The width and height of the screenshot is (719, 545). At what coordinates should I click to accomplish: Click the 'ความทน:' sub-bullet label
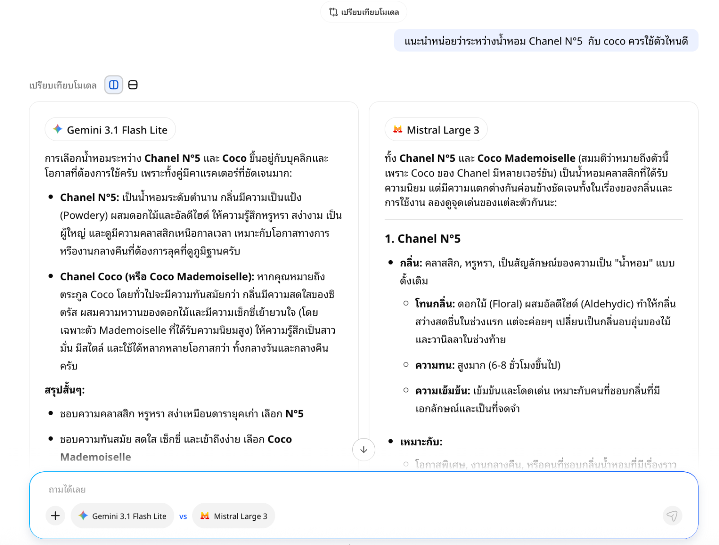click(435, 365)
